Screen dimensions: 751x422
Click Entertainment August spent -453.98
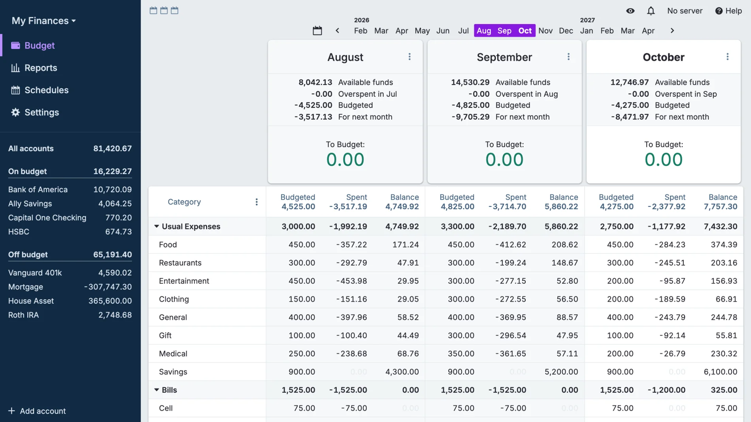tap(351, 281)
